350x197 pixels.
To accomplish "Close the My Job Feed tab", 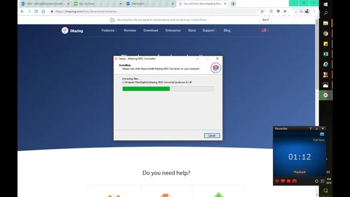I will tap(120, 4).
